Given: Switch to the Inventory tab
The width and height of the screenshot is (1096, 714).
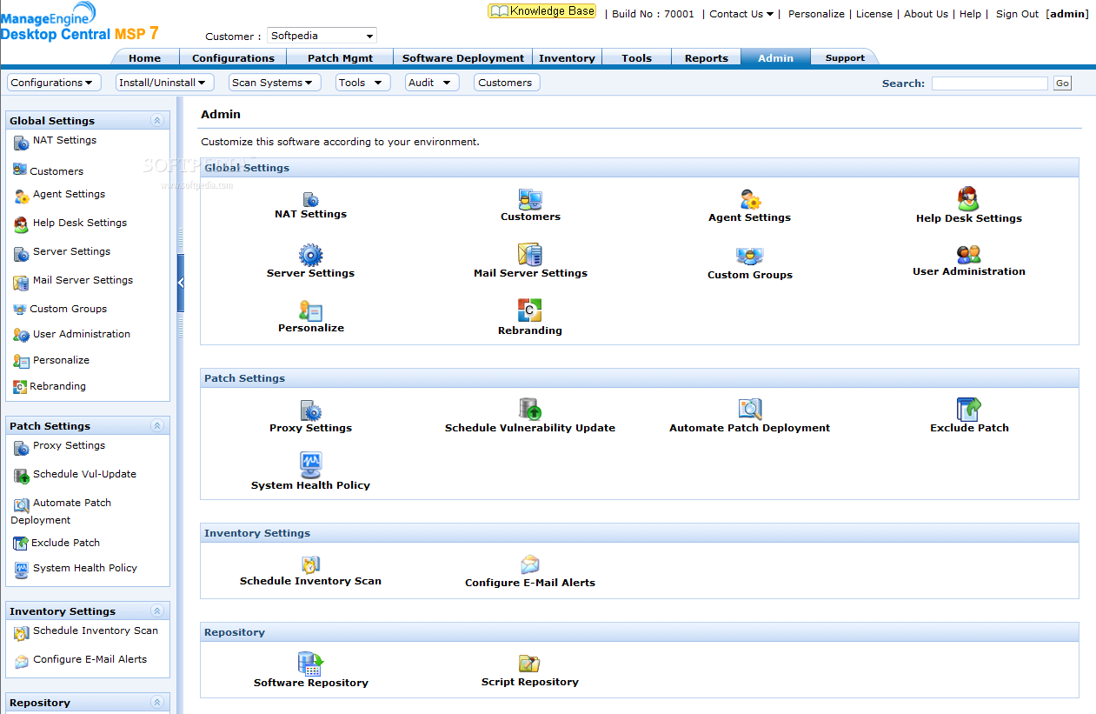Looking at the screenshot, I should pos(567,58).
